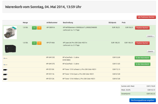Image resolution: width=158 pixels, height=104 pixels.
Task: Expand Zubehör + for the Heftklammern item
Action: (x=151, y=36)
